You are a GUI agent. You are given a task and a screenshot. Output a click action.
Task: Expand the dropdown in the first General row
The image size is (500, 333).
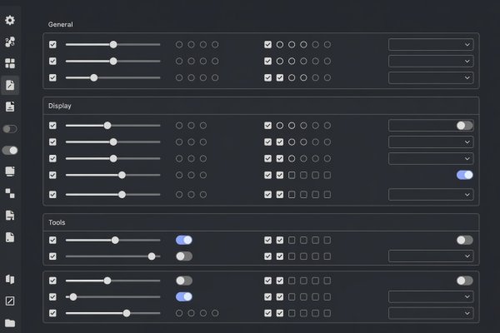click(x=431, y=45)
